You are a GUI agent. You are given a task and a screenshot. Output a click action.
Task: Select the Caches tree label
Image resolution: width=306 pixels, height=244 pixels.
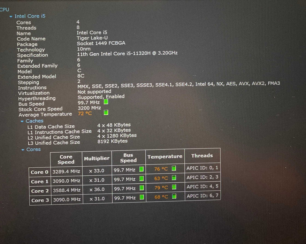35,121
